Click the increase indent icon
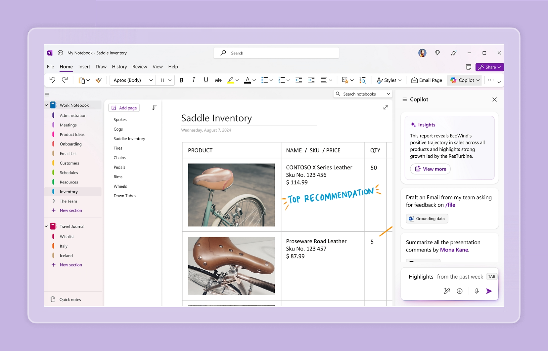Screen dimensions: 548x351 click(x=311, y=80)
